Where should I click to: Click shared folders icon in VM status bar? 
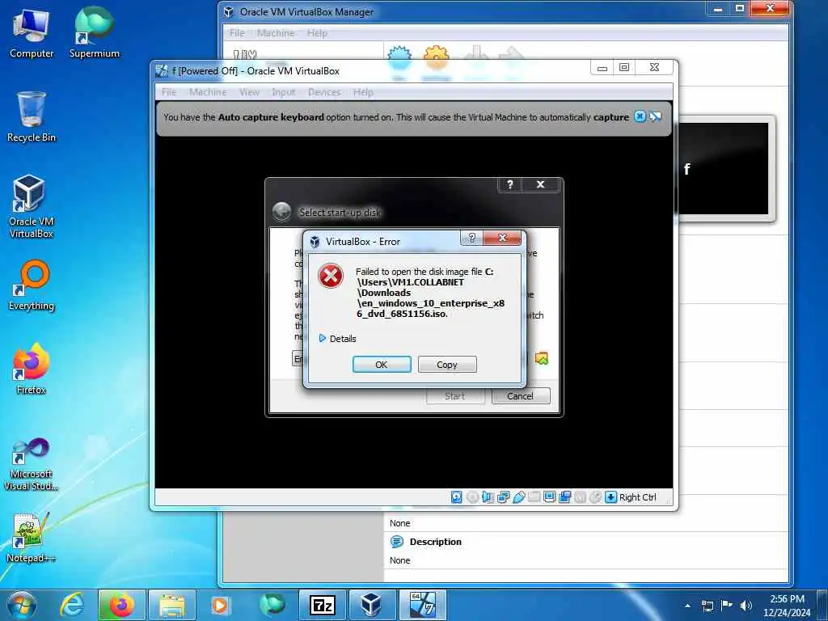click(534, 497)
